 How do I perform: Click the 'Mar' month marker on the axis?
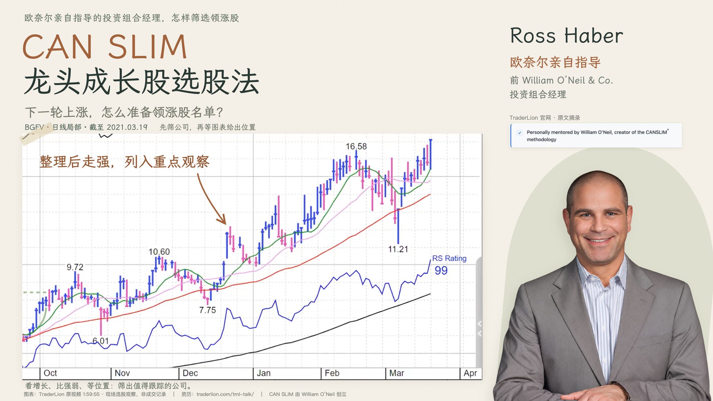click(397, 373)
